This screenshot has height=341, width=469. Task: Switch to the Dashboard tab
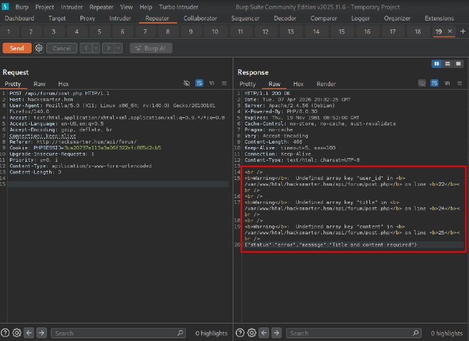tap(19, 18)
